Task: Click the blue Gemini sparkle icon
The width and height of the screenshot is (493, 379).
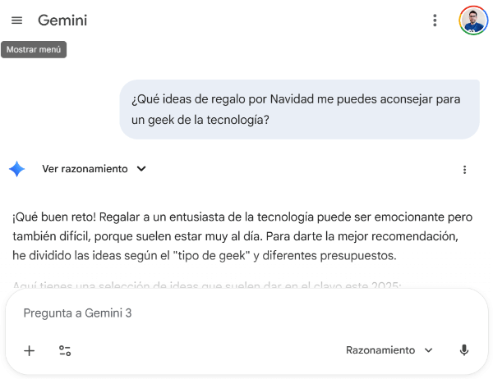Action: coord(16,169)
